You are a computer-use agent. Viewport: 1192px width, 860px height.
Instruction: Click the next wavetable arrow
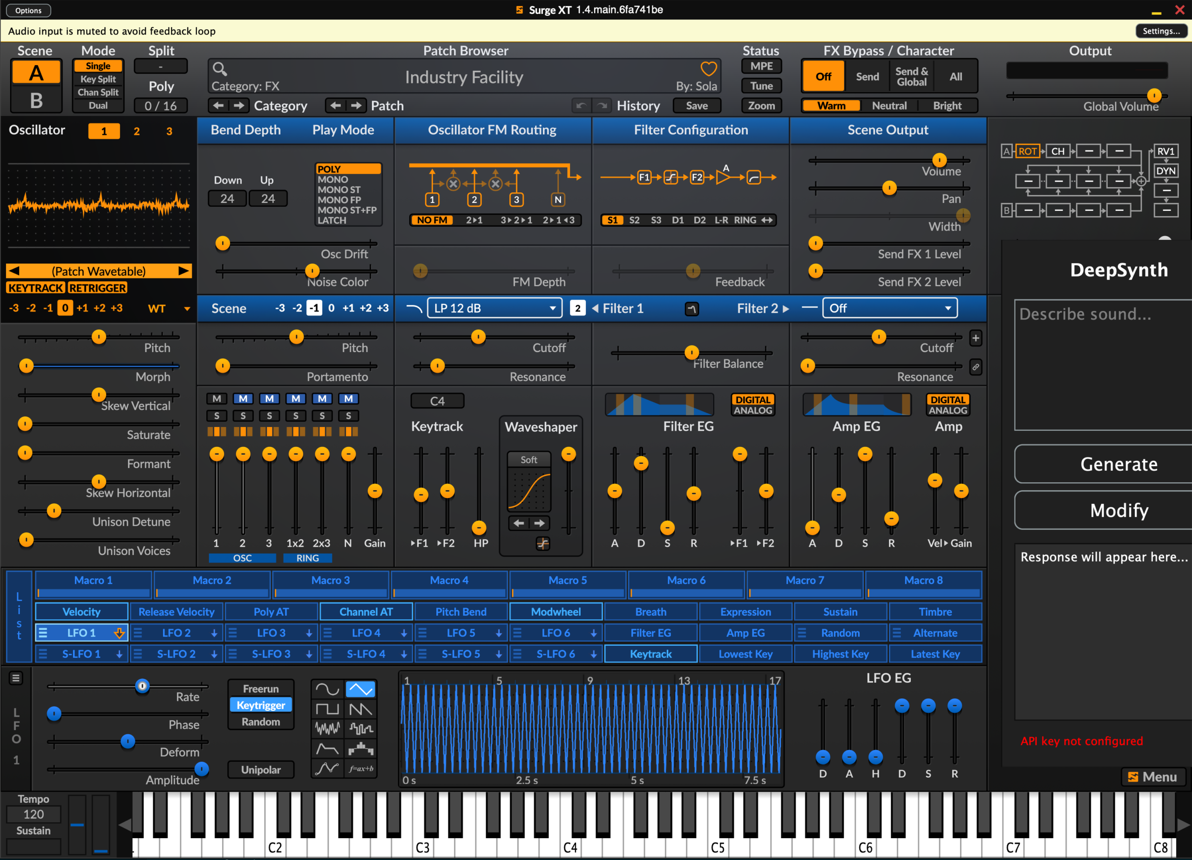[183, 271]
